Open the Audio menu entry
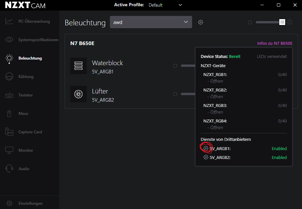This screenshot has width=302, height=209. click(x=24, y=169)
